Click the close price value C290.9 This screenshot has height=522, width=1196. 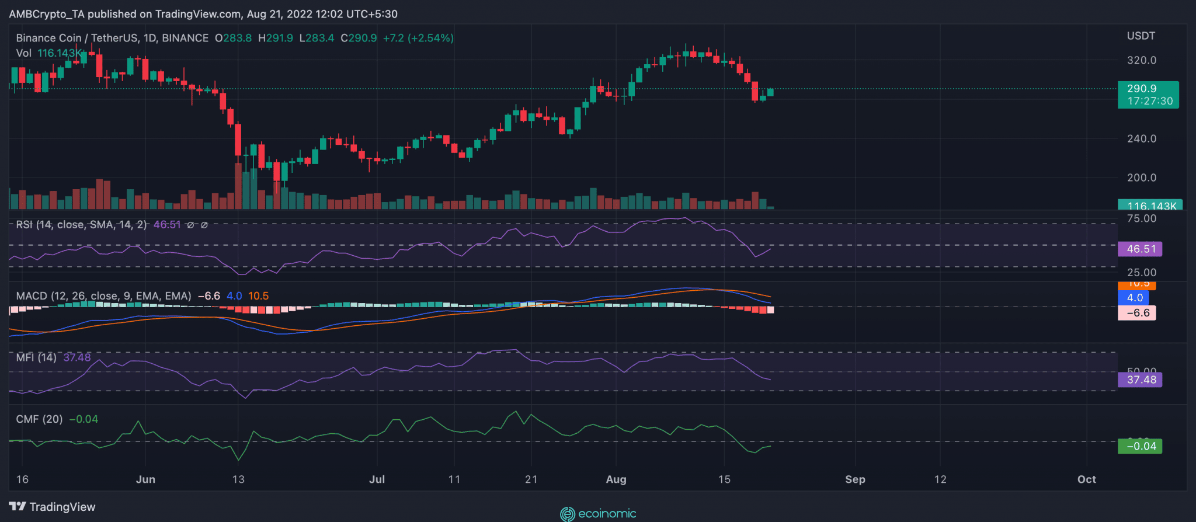(359, 38)
